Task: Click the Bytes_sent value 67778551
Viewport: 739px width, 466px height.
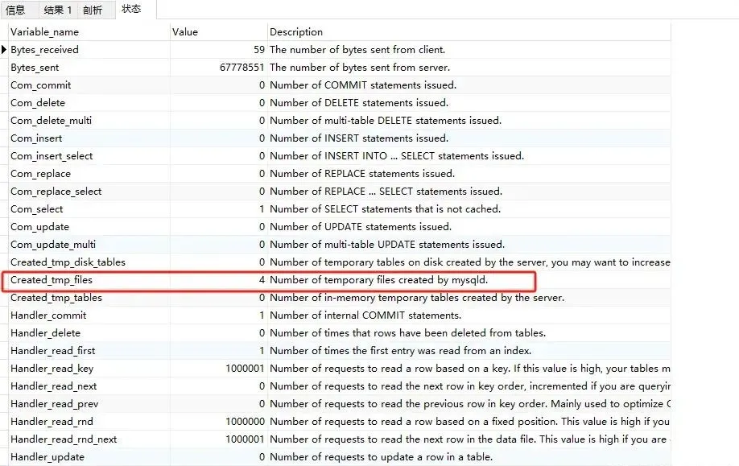Action: pos(242,68)
